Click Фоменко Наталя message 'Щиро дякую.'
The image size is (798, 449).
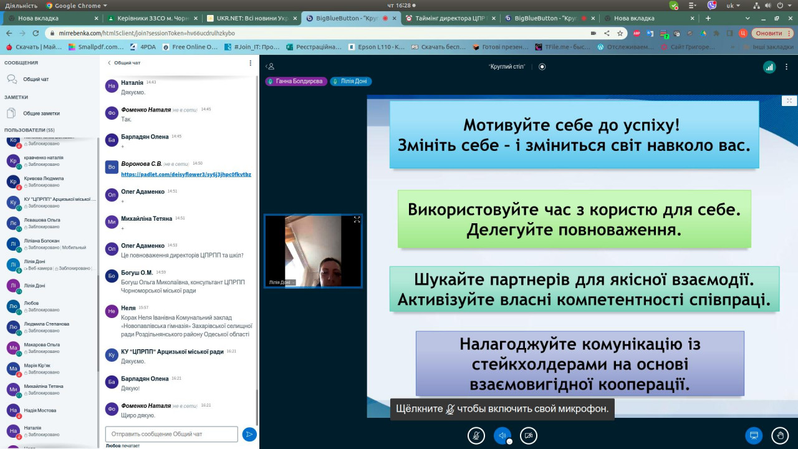138,415
